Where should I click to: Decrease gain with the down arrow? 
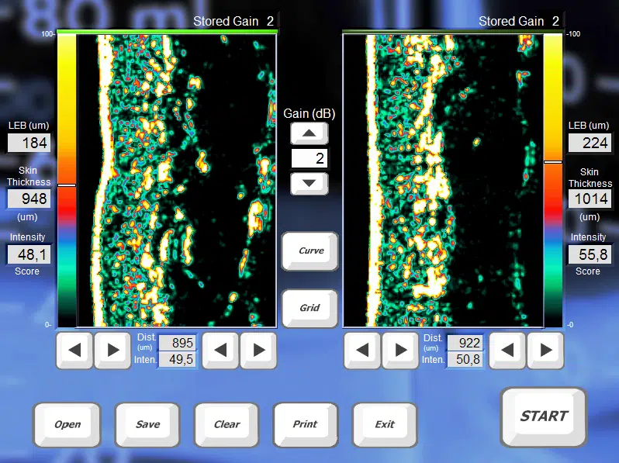click(309, 184)
